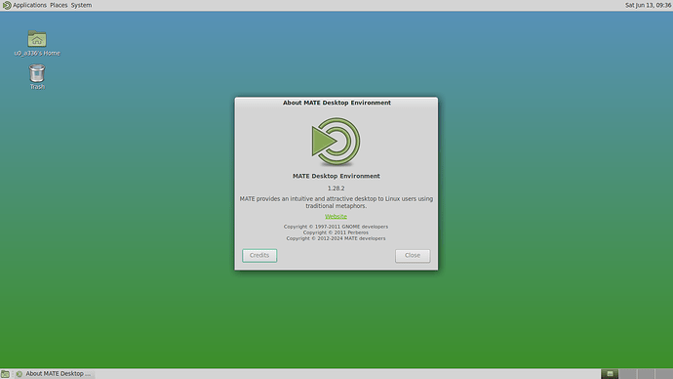Open the System menu

coord(81,5)
